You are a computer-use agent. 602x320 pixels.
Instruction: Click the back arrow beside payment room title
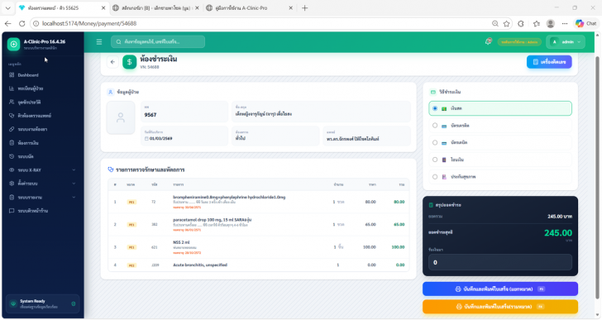coord(112,62)
